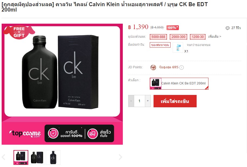Click the fast delivery truck icon
247x167 pixels.
pyautogui.click(x=93, y=134)
